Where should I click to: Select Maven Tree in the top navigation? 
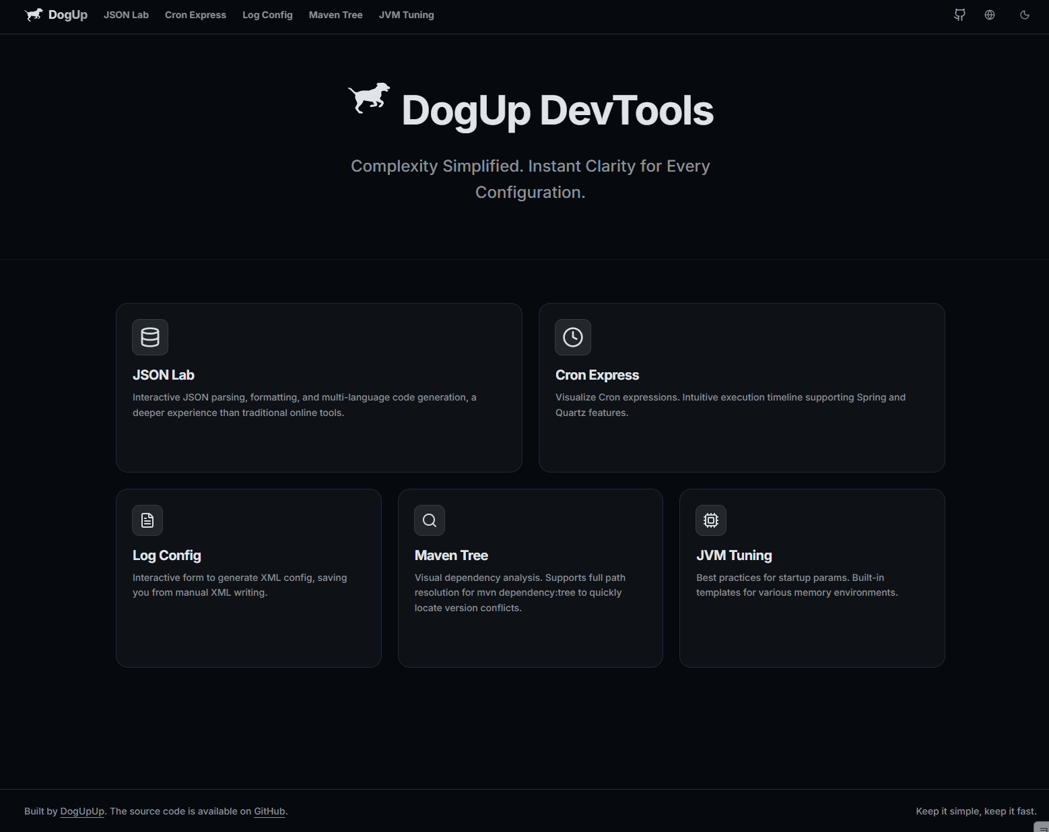pos(335,14)
